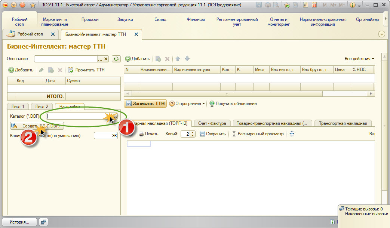Click the left Добавить button above the Код table

[21, 70]
